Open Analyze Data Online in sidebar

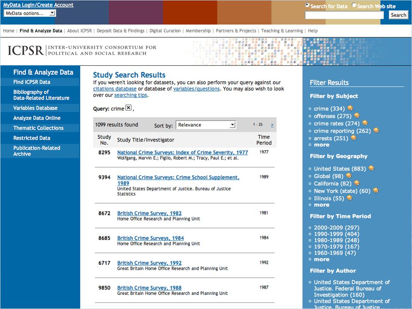[x=37, y=118]
